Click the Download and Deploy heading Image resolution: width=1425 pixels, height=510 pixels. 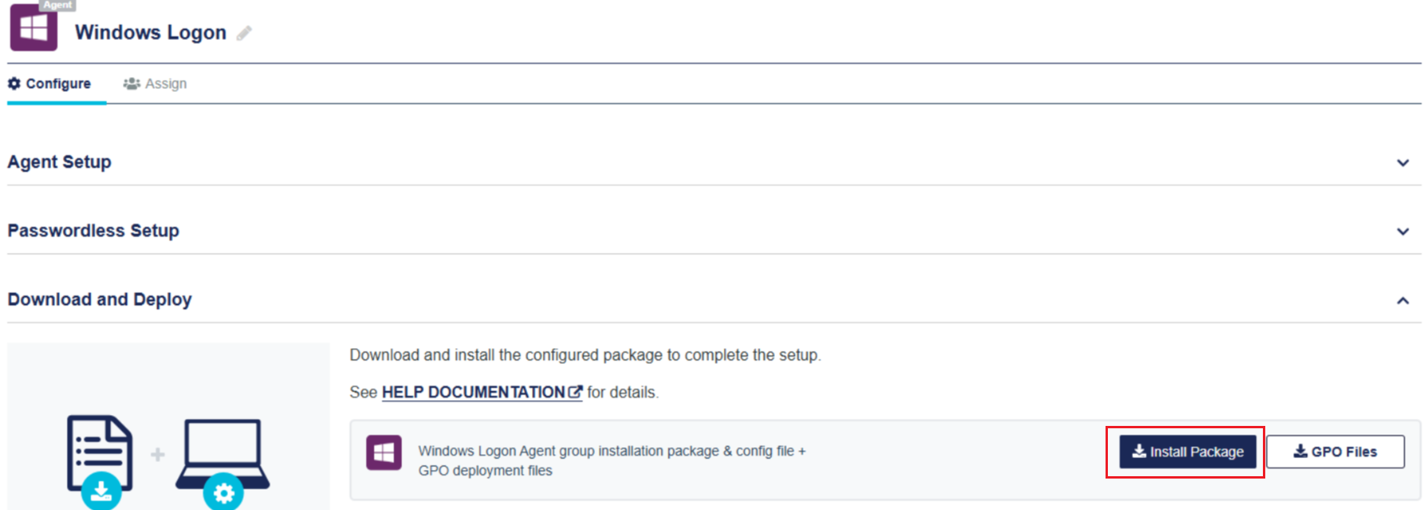(100, 299)
